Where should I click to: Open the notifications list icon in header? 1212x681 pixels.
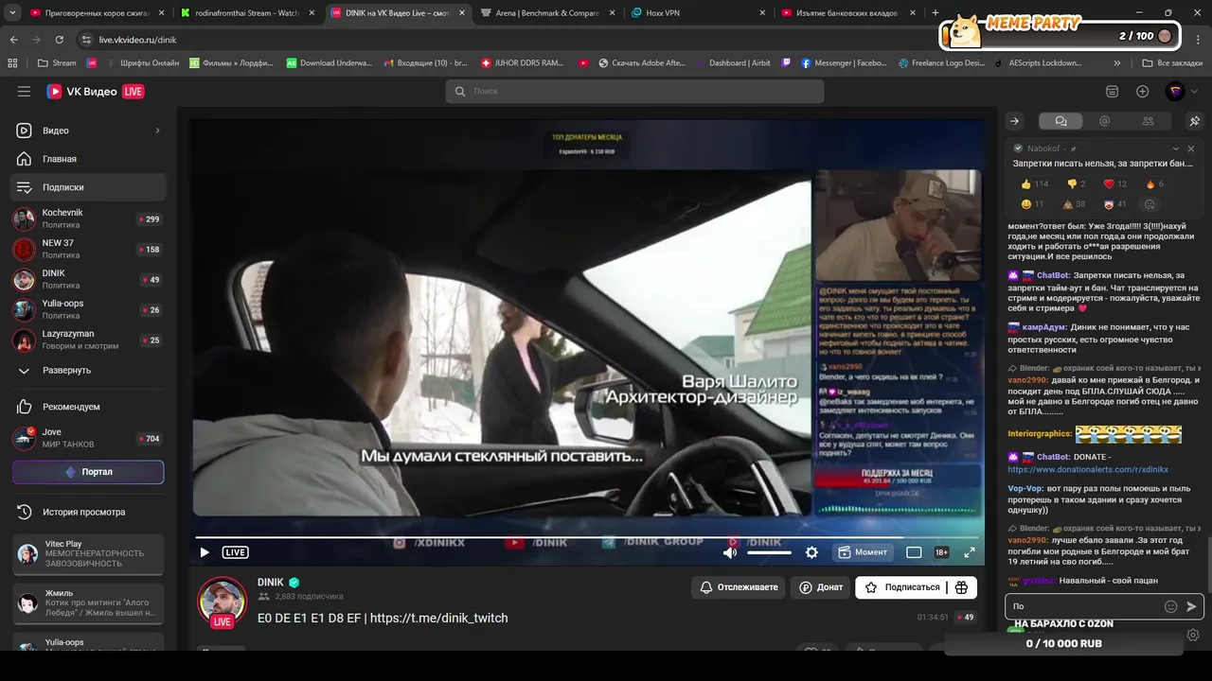click(1112, 92)
